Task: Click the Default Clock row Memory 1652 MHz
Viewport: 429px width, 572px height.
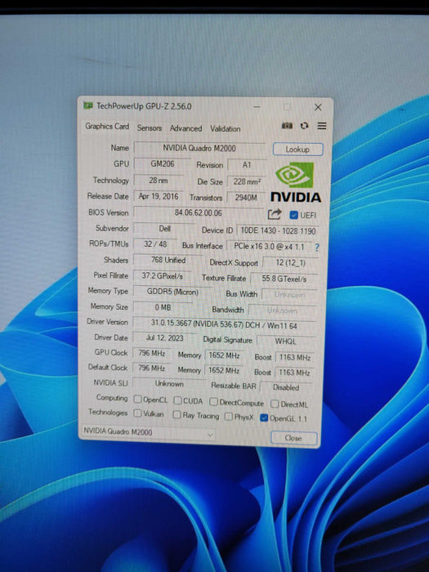Action: (x=224, y=370)
